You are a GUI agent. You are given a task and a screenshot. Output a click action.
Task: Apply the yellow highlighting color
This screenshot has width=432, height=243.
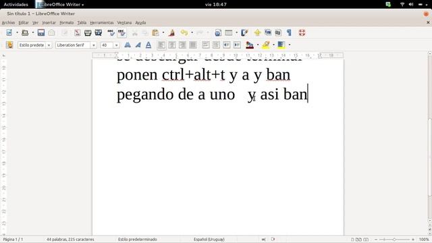pos(266,45)
